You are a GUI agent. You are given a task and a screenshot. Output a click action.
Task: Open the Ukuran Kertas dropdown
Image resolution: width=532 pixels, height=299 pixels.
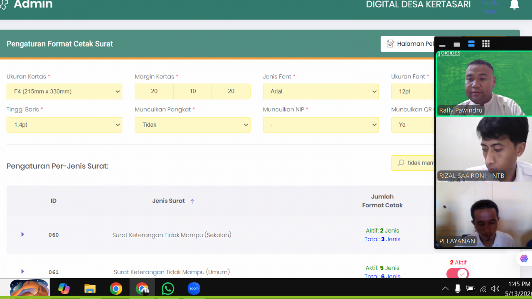click(x=64, y=91)
